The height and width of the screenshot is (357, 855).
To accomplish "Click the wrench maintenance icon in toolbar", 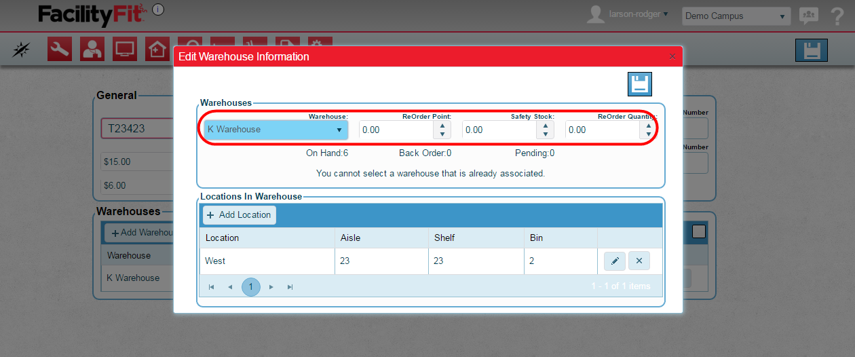I will coord(60,50).
